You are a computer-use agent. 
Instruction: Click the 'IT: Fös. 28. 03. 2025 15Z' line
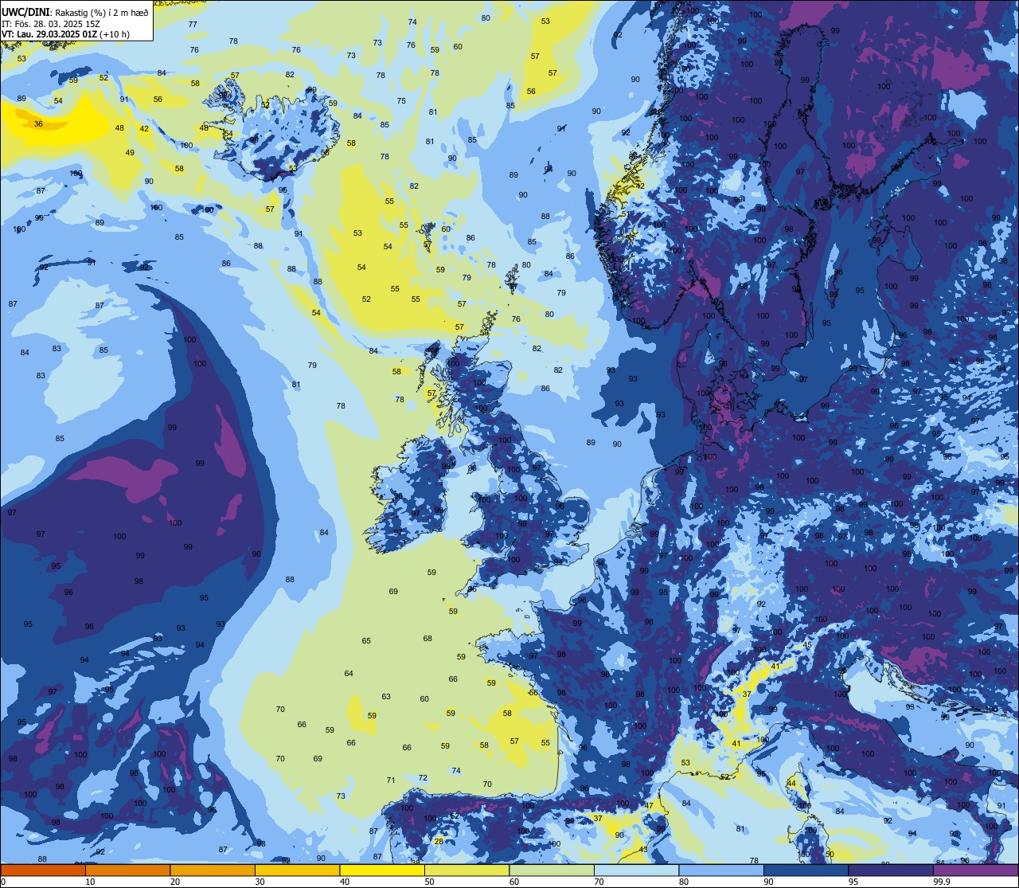coord(50,24)
